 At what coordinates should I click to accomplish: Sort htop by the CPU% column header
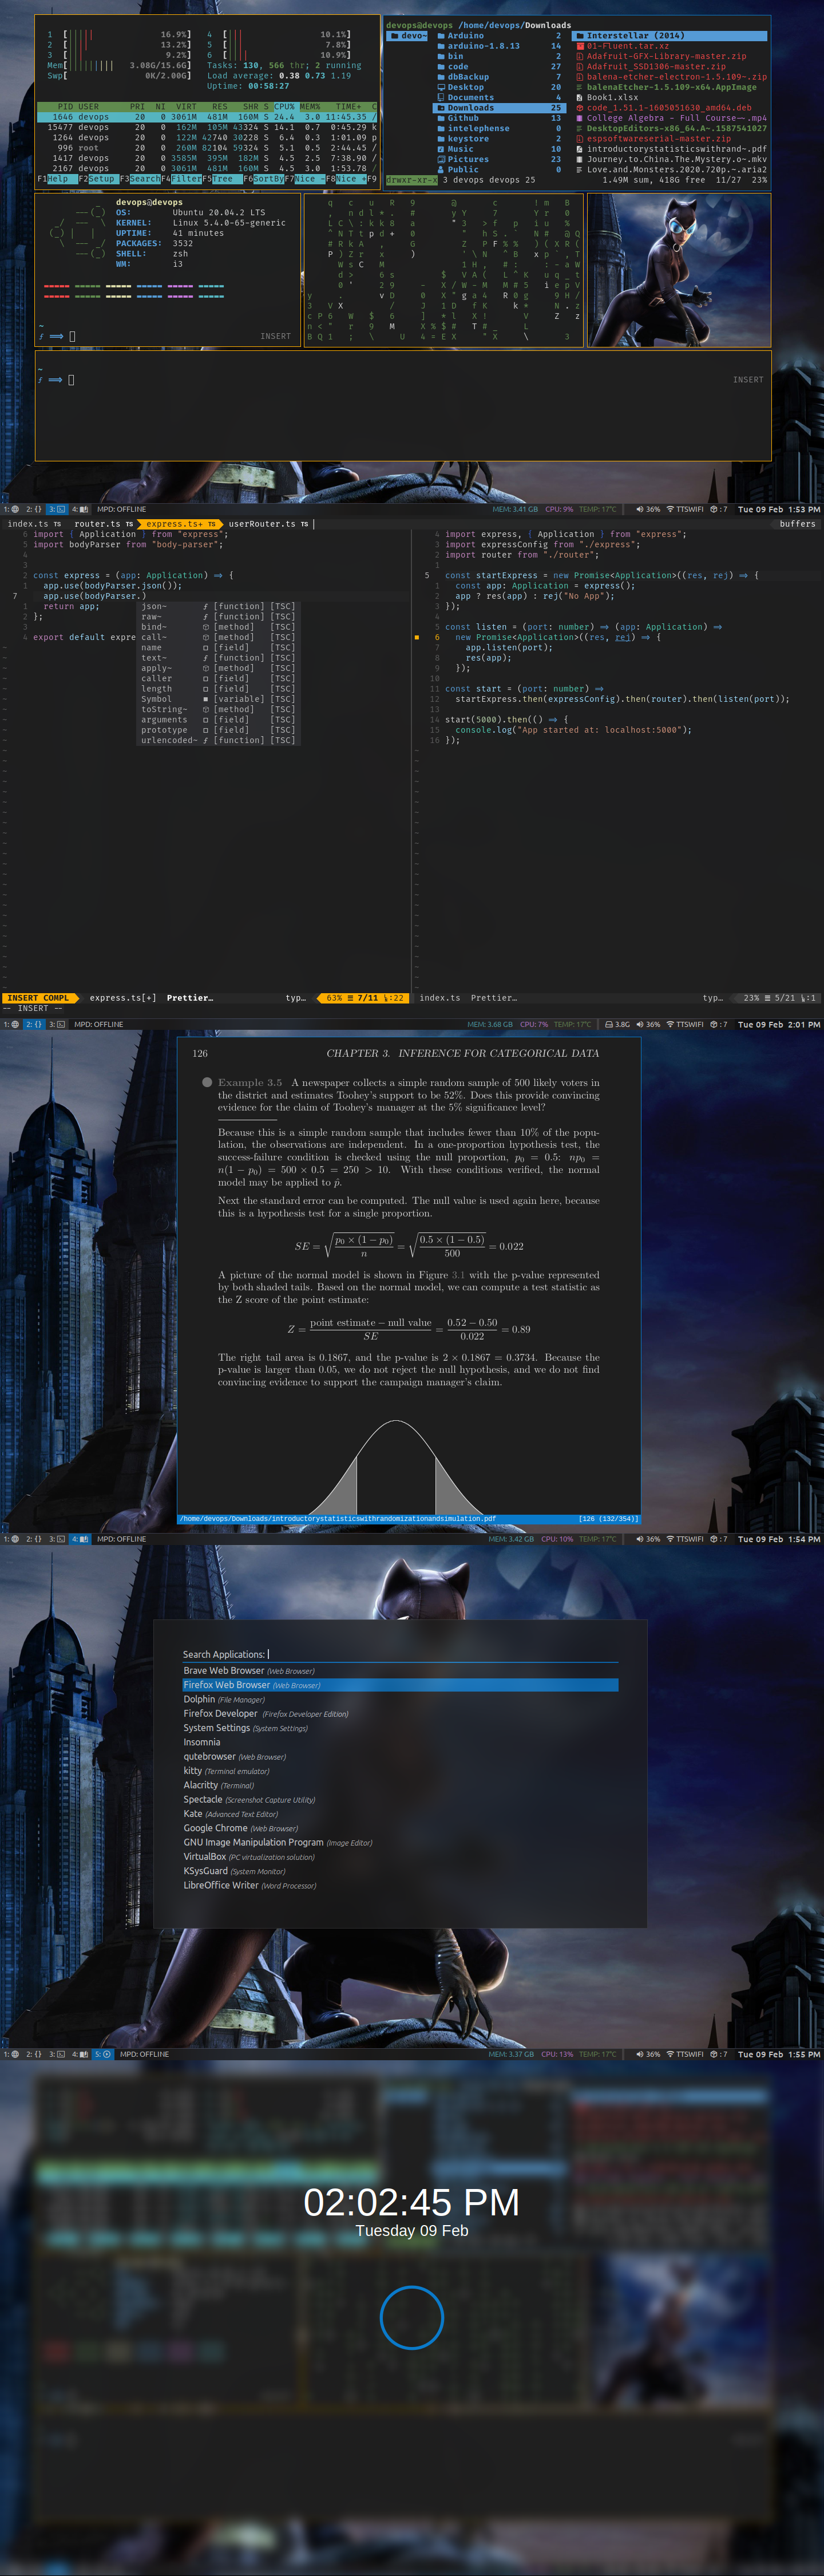[284, 106]
